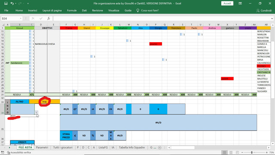Click the BALOTELLI entry in player list
This screenshot has width=275, height=155.
(264, 79)
